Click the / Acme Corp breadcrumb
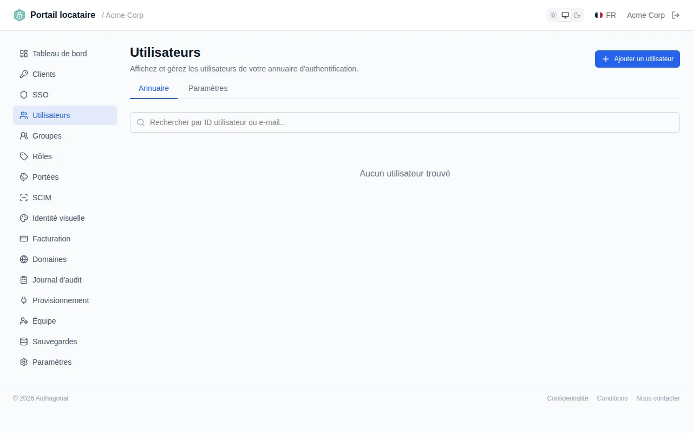This screenshot has height=433, width=693. (x=122, y=15)
